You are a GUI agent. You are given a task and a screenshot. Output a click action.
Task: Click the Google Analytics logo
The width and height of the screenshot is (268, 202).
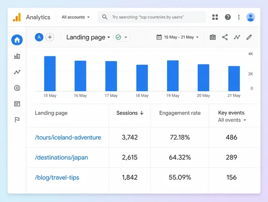tap(17, 17)
